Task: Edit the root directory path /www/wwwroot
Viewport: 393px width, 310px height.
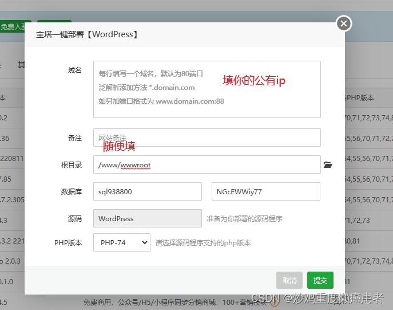Action: (x=207, y=164)
